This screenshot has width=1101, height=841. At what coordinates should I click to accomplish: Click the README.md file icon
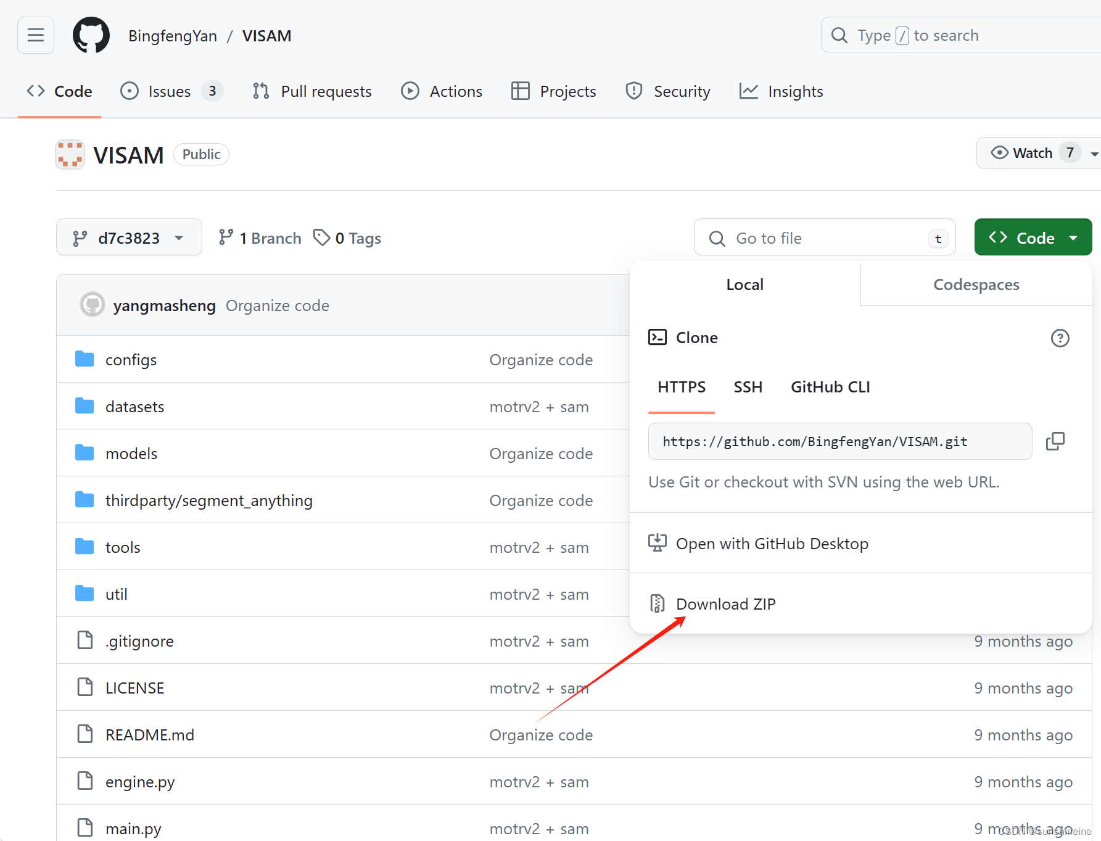(85, 734)
